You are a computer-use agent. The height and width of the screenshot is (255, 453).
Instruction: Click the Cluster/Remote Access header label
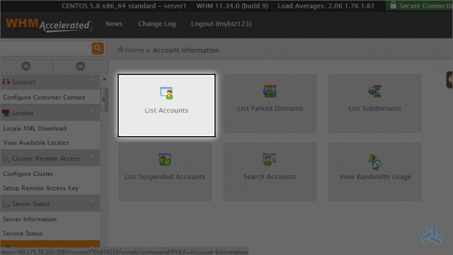pos(46,158)
